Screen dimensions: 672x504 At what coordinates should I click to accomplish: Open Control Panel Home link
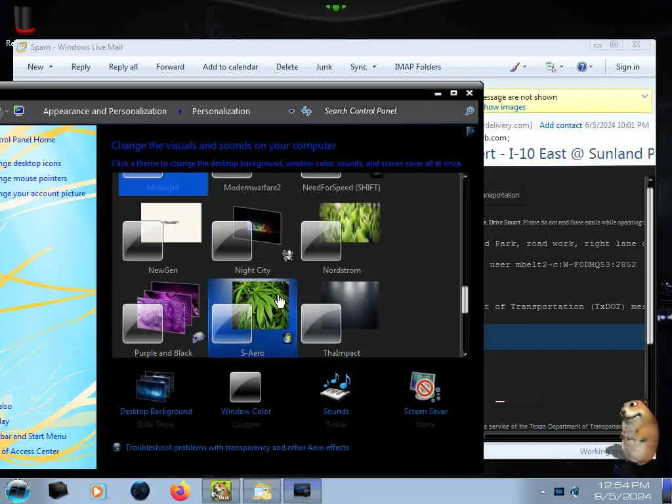pyautogui.click(x=28, y=139)
